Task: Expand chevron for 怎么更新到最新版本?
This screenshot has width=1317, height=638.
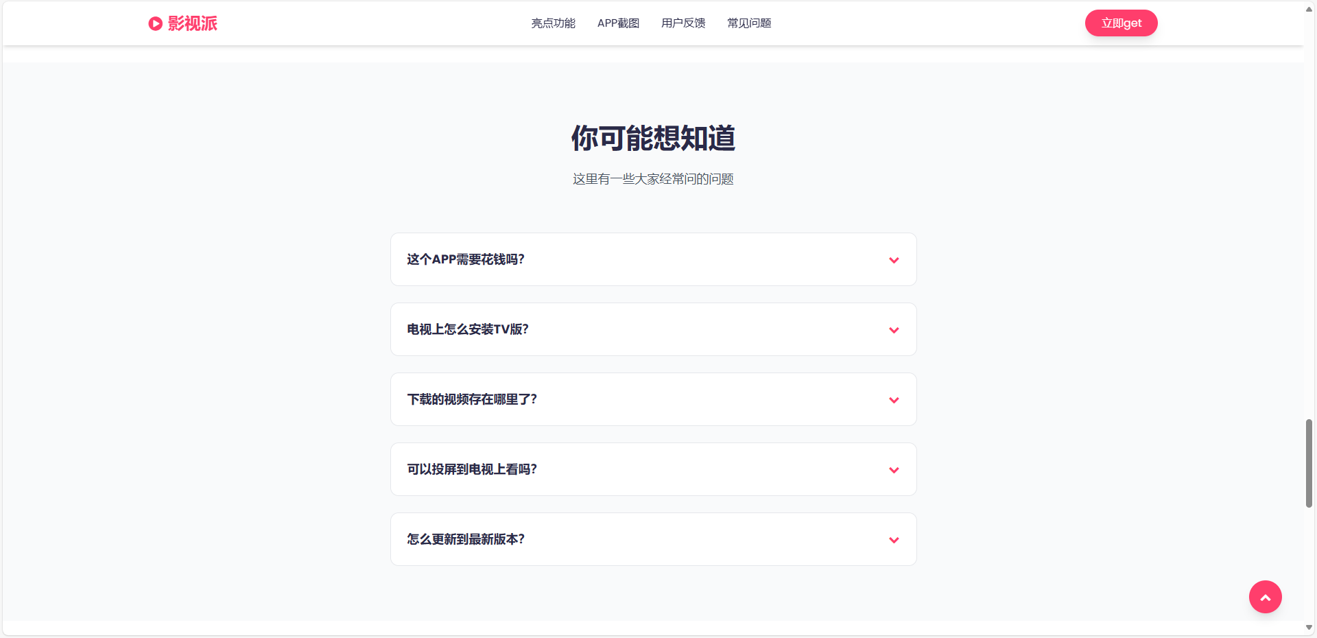Action: pyautogui.click(x=894, y=540)
